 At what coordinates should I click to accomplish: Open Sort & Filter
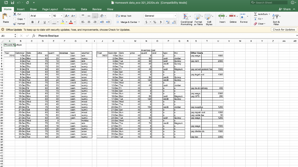[x=276, y=20]
